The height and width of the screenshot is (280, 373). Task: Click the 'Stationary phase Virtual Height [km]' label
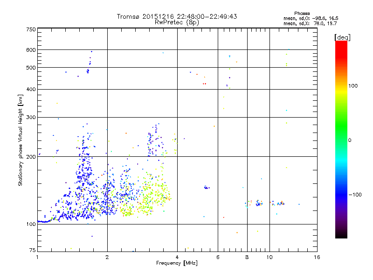point(20,140)
